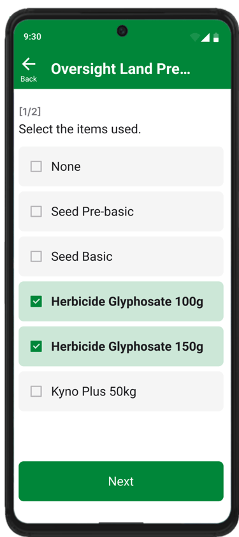This screenshot has width=239, height=537.
Task: Select the Seed Pre-basic list row
Action: (x=121, y=211)
